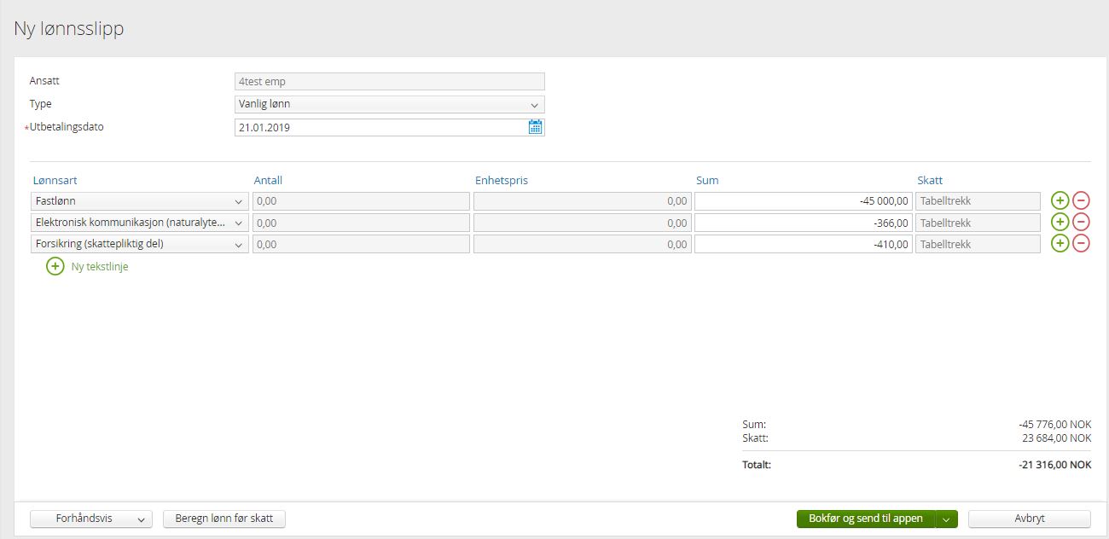The height and width of the screenshot is (539, 1109).
Task: Click the Utbetalingsdato label
Action: coord(67,127)
